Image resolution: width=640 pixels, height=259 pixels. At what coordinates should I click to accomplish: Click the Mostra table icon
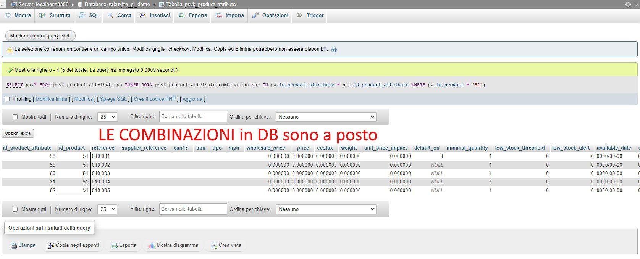pyautogui.click(x=8, y=15)
